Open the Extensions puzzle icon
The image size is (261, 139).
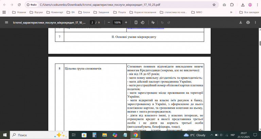pos(232,5)
